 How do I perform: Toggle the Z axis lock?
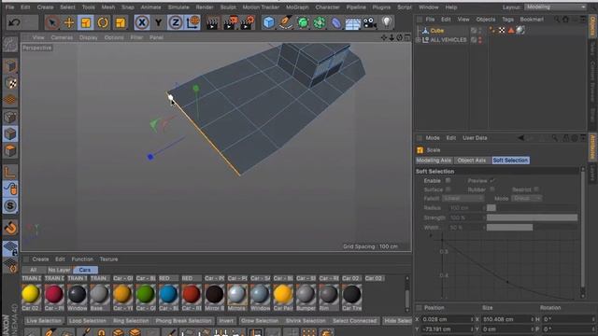176,22
